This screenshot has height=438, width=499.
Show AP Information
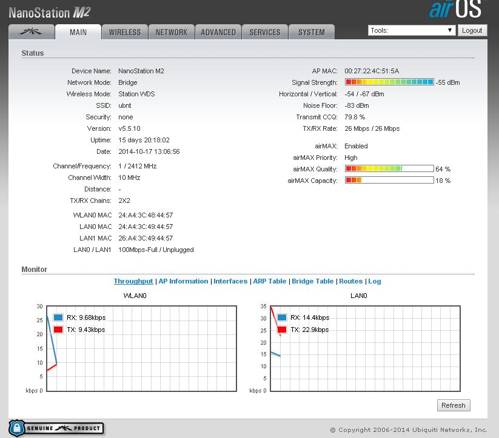point(183,281)
